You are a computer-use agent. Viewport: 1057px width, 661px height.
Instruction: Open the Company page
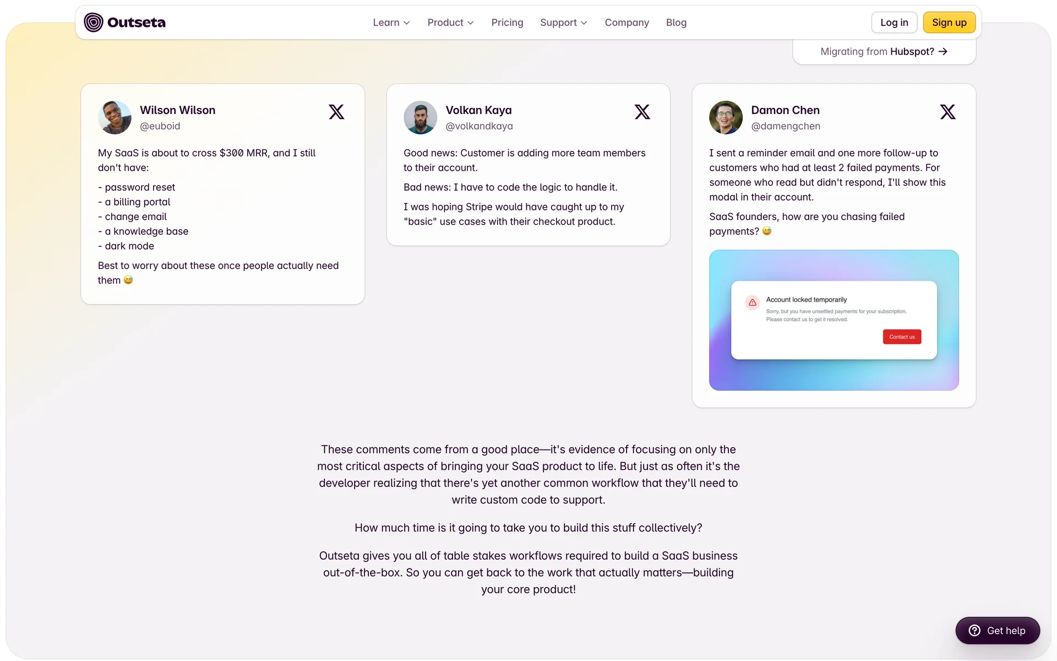point(626,23)
